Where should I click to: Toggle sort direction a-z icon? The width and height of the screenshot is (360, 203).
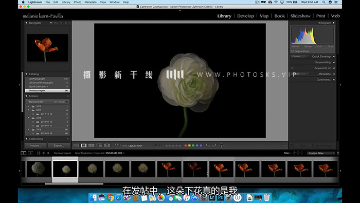[x=117, y=145]
